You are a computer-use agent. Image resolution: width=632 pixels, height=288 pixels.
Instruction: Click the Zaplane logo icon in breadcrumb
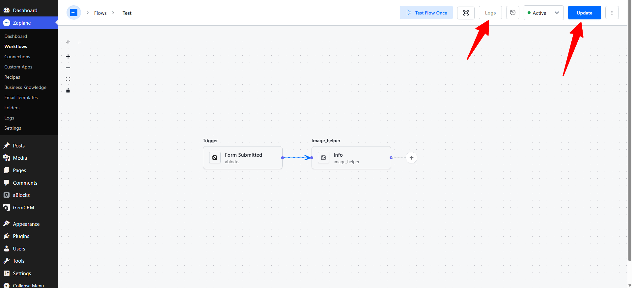(74, 13)
